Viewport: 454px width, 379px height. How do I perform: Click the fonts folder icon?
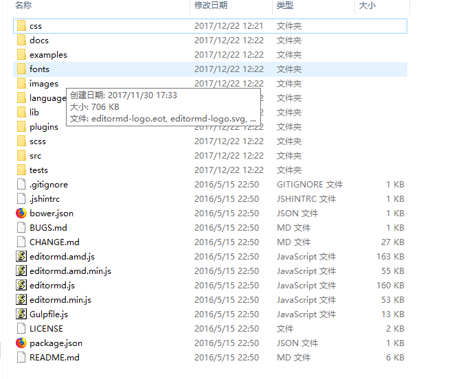(x=21, y=69)
